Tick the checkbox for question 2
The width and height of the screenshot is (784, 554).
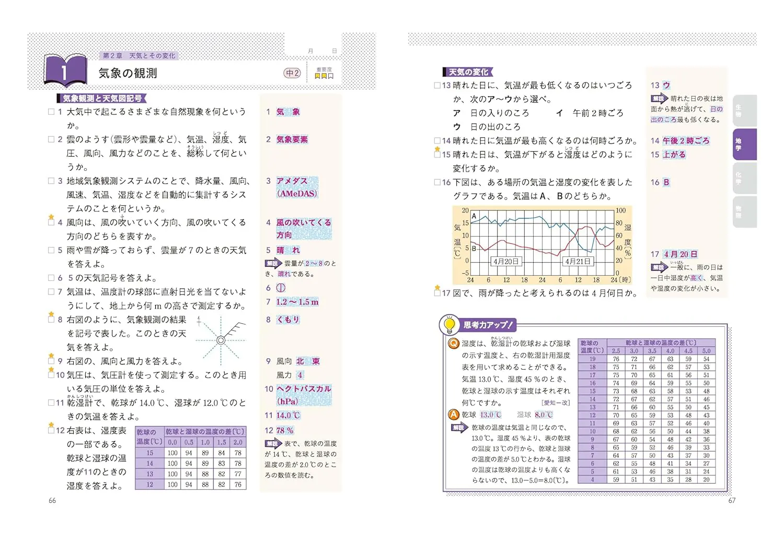click(x=51, y=139)
